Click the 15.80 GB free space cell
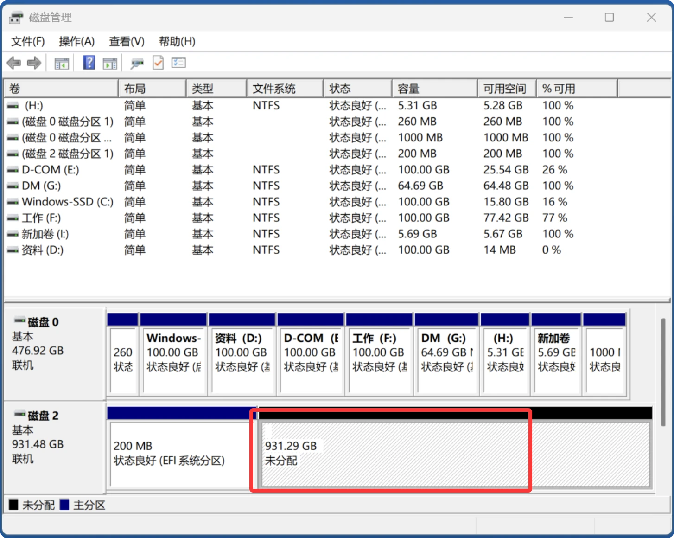Image resolution: width=674 pixels, height=538 pixels. (x=506, y=202)
